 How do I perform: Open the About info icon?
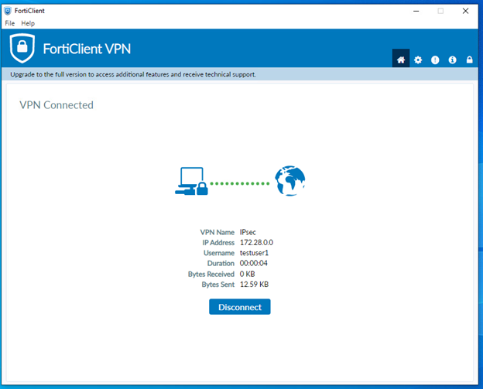coord(452,60)
